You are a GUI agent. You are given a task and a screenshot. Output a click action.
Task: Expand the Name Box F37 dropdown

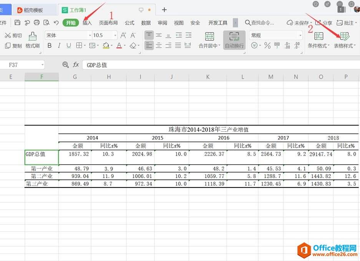[43, 65]
